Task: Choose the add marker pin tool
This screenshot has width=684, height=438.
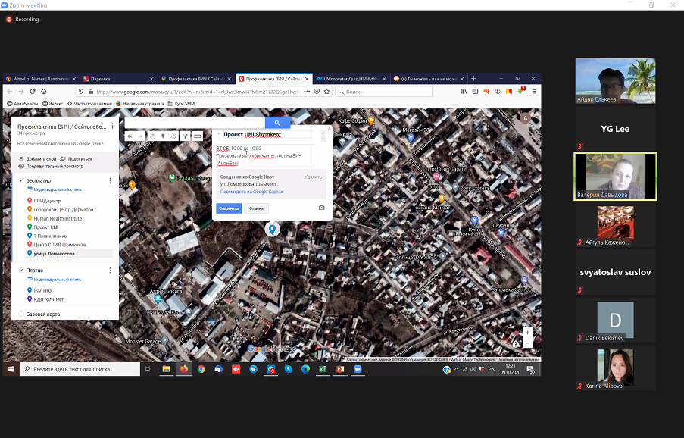Action: (x=163, y=136)
